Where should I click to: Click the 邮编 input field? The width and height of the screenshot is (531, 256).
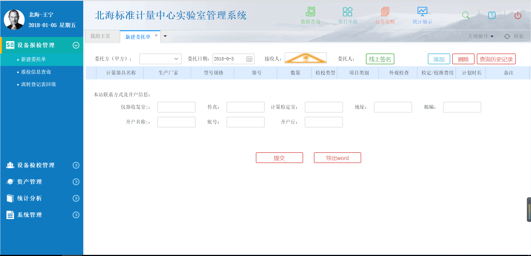tap(462, 107)
